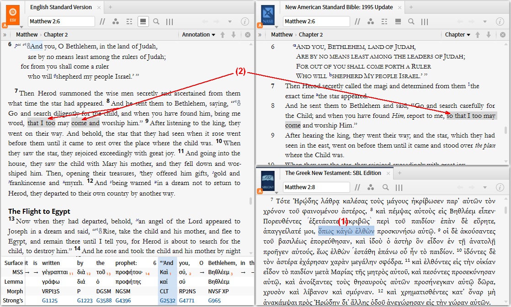This screenshot has height=307, width=511.
Task: Open the ESV resource panel menu icon
Action: 13,15
